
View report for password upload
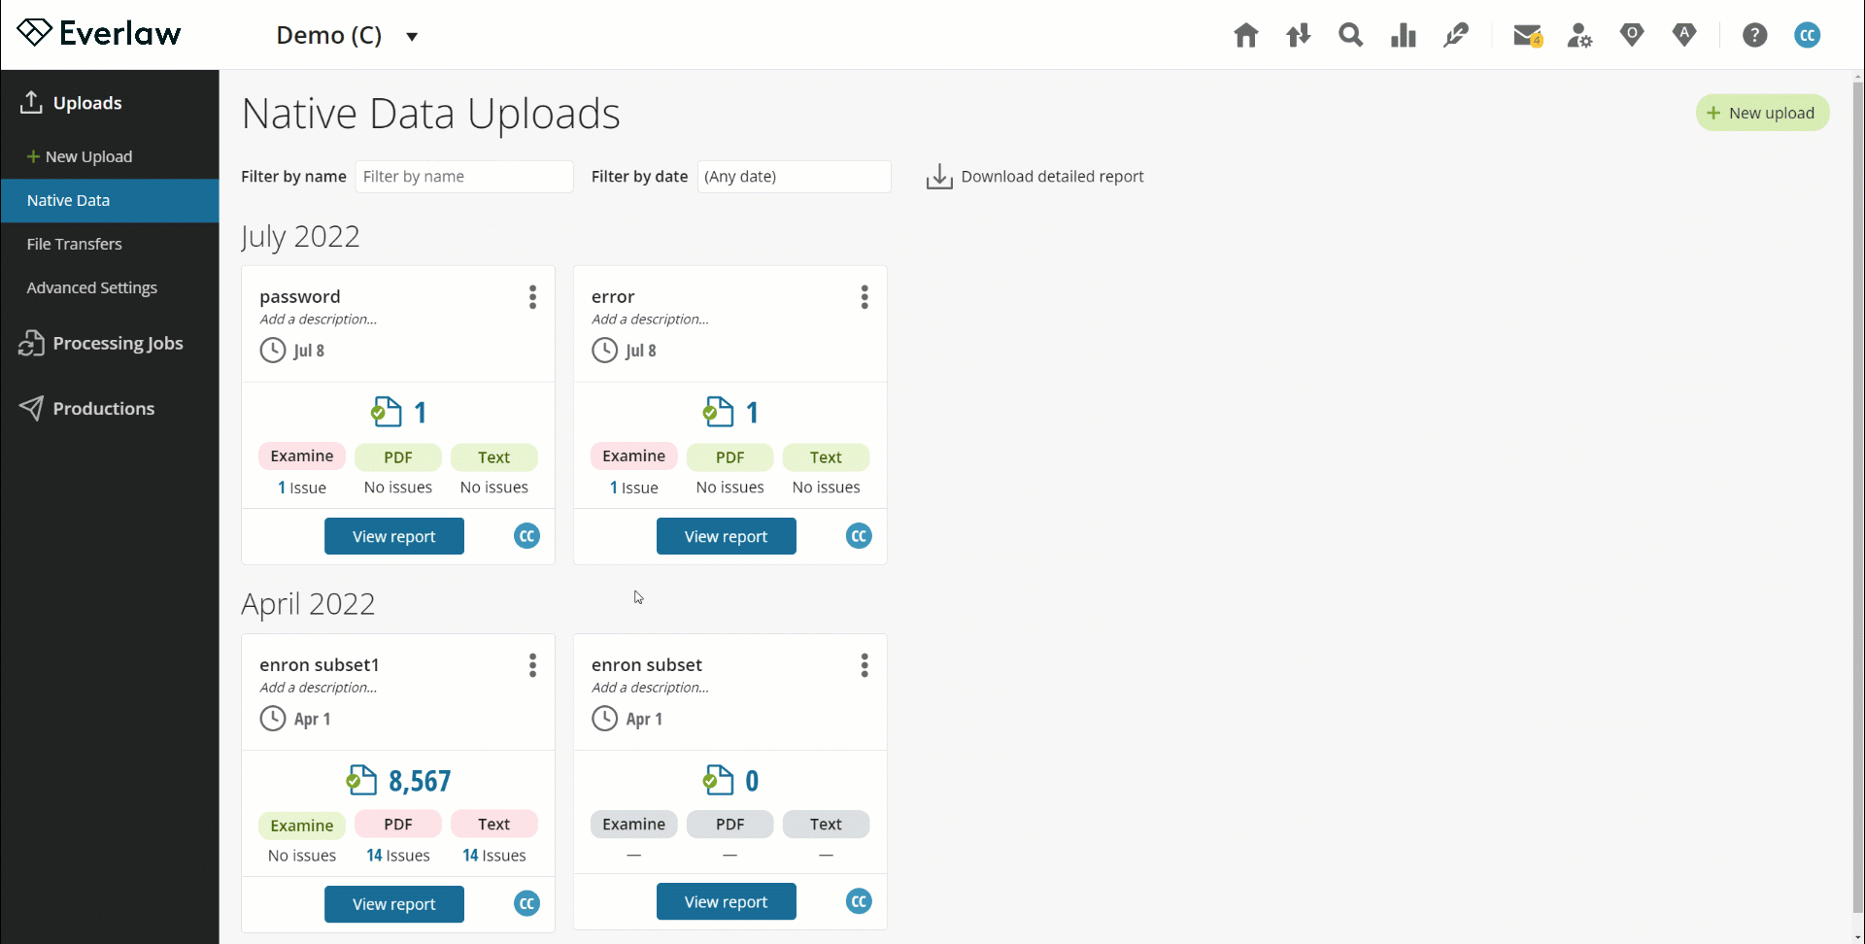click(394, 536)
